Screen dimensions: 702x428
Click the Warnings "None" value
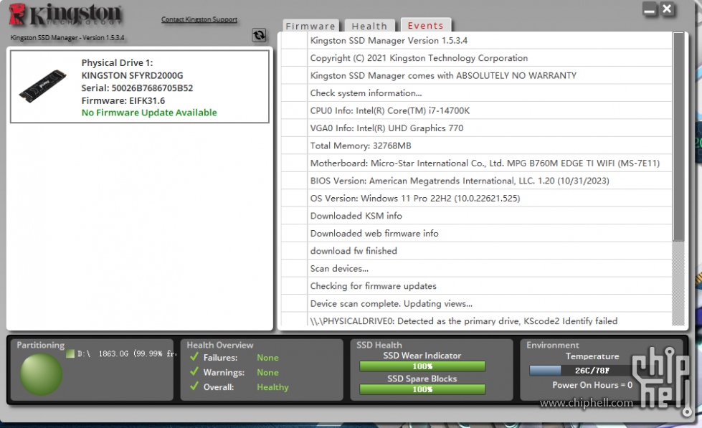coord(267,373)
